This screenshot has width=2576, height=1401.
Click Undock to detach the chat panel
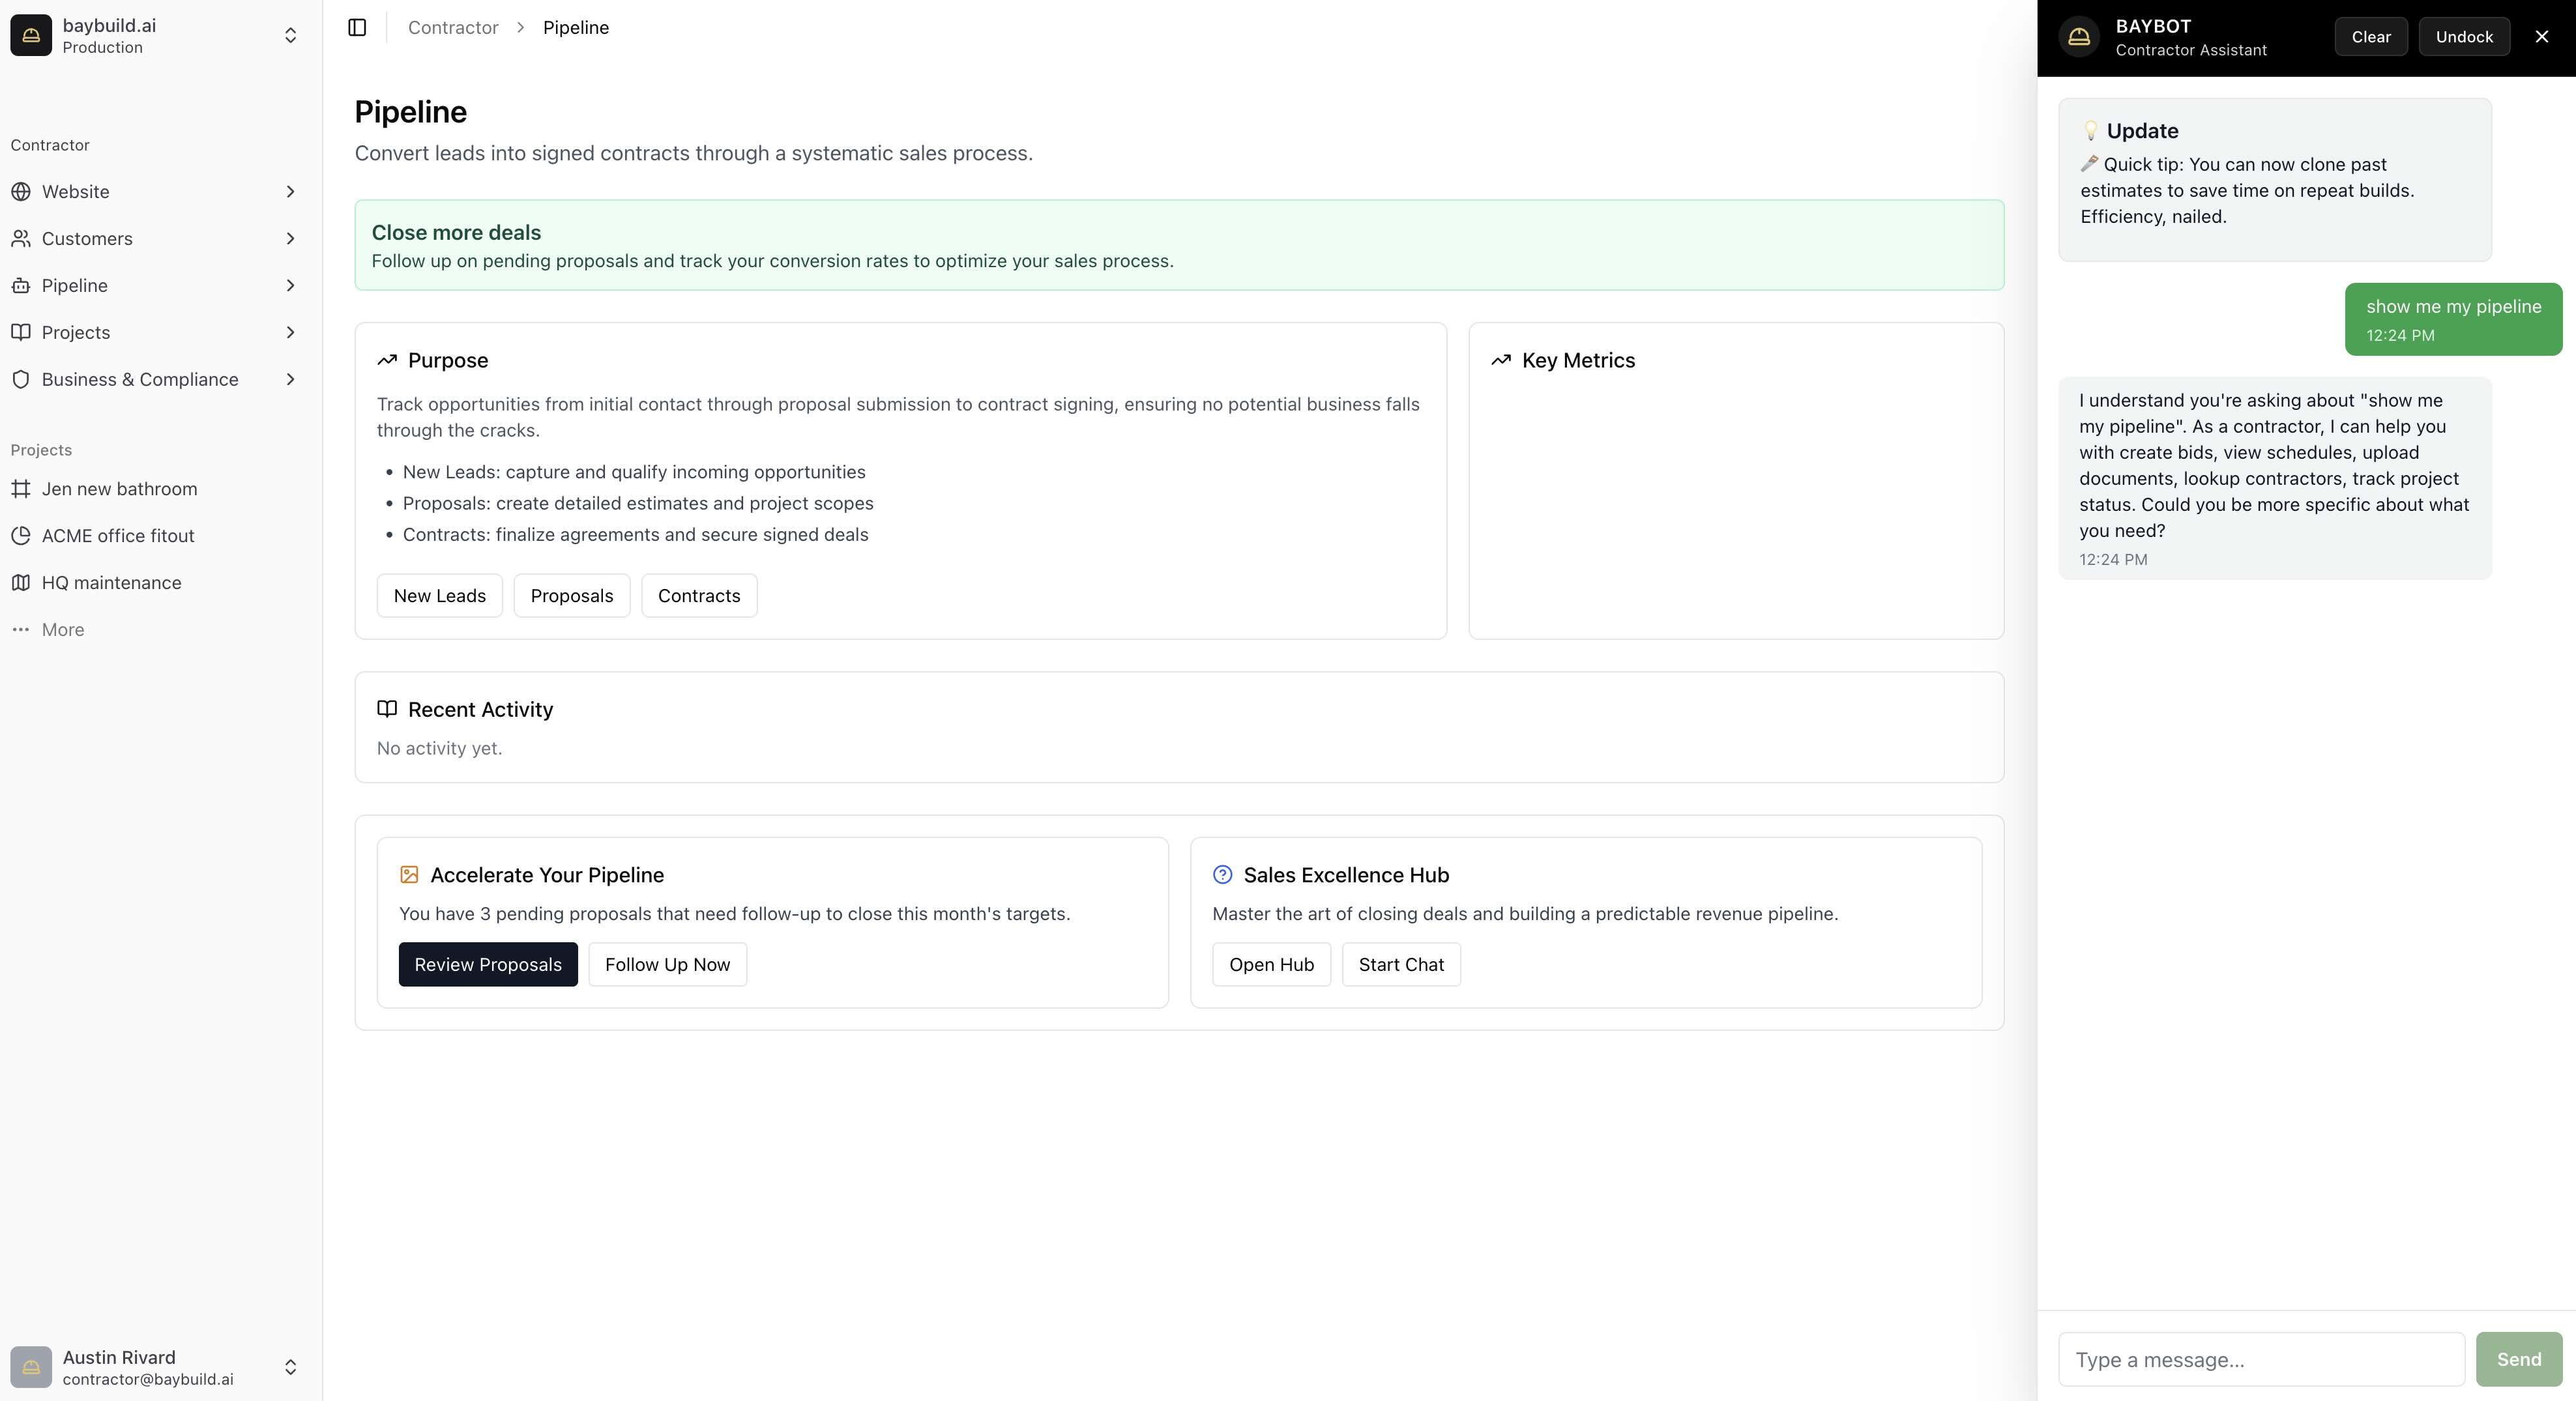coord(2463,37)
